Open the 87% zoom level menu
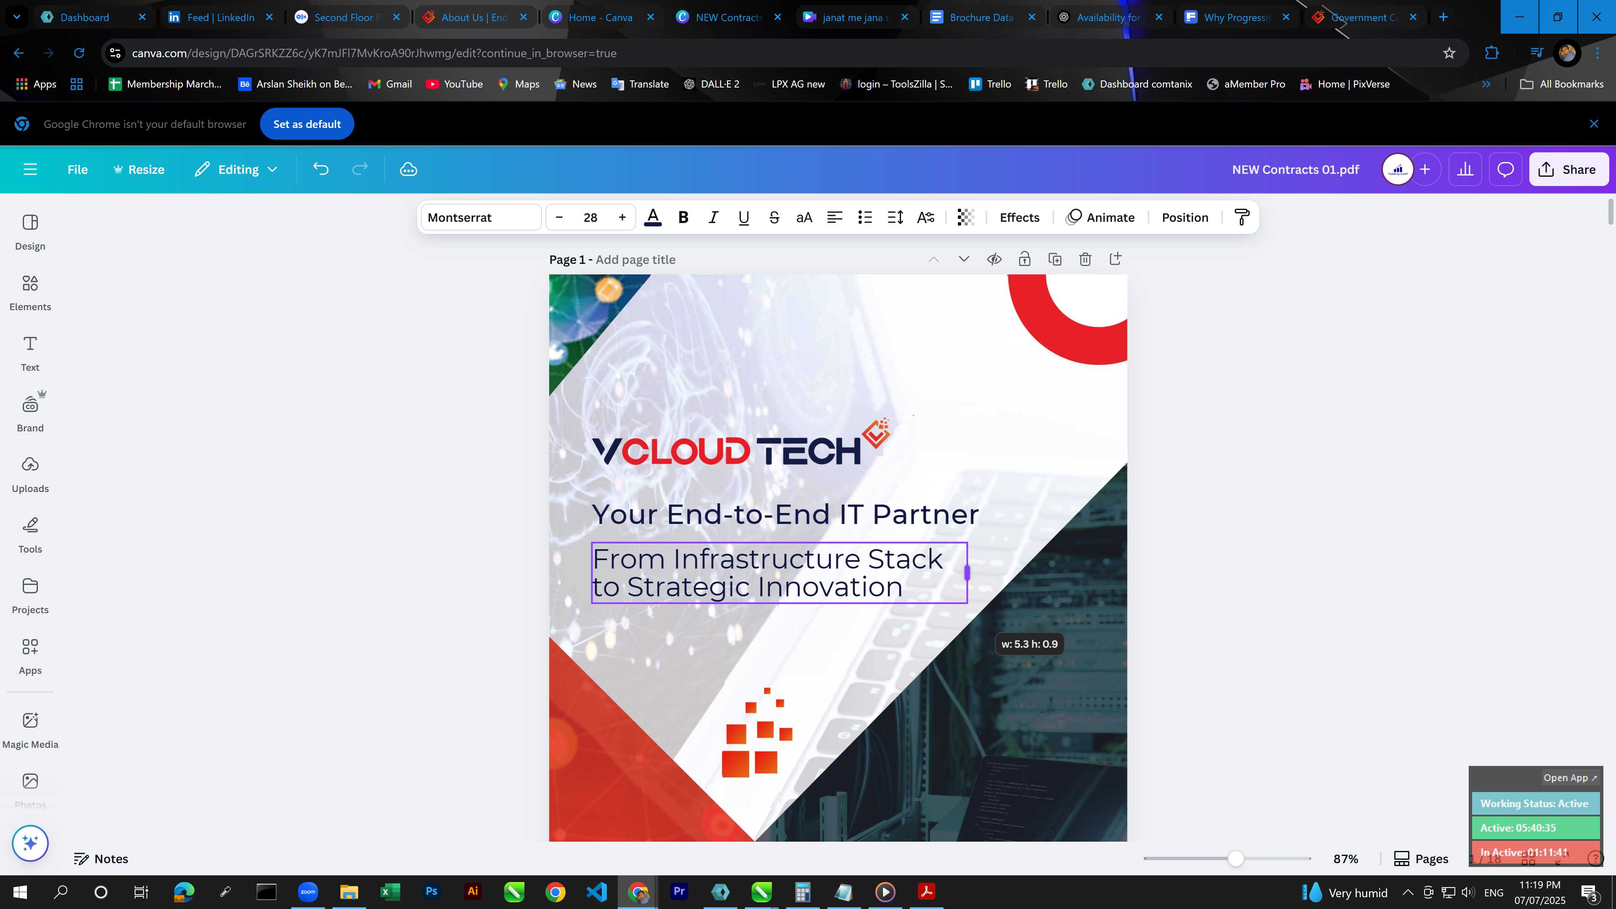The width and height of the screenshot is (1616, 909). [x=1346, y=859]
